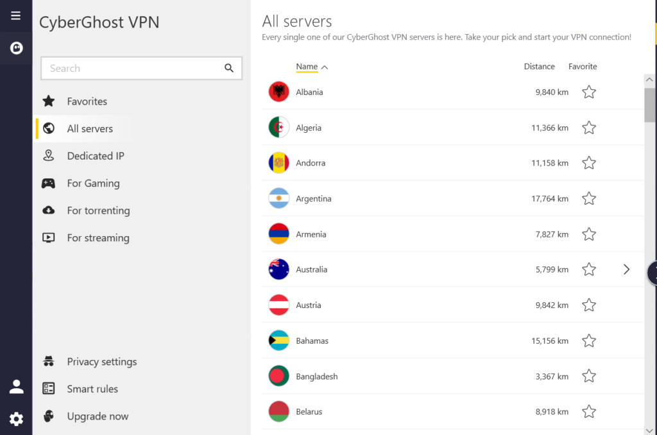
Task: Click the CyberGhost ghost logo icon
Action: point(15,47)
